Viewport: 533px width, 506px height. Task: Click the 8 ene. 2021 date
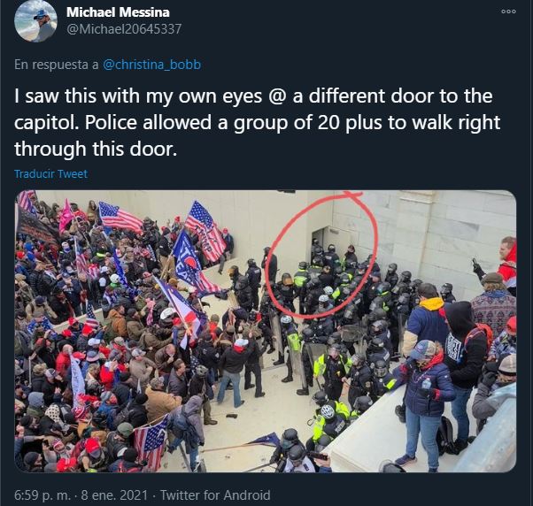(x=114, y=494)
